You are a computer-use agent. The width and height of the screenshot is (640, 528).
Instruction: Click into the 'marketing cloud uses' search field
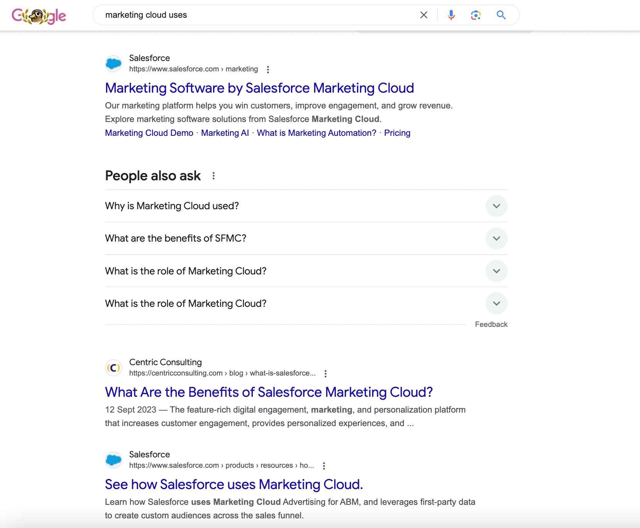255,15
